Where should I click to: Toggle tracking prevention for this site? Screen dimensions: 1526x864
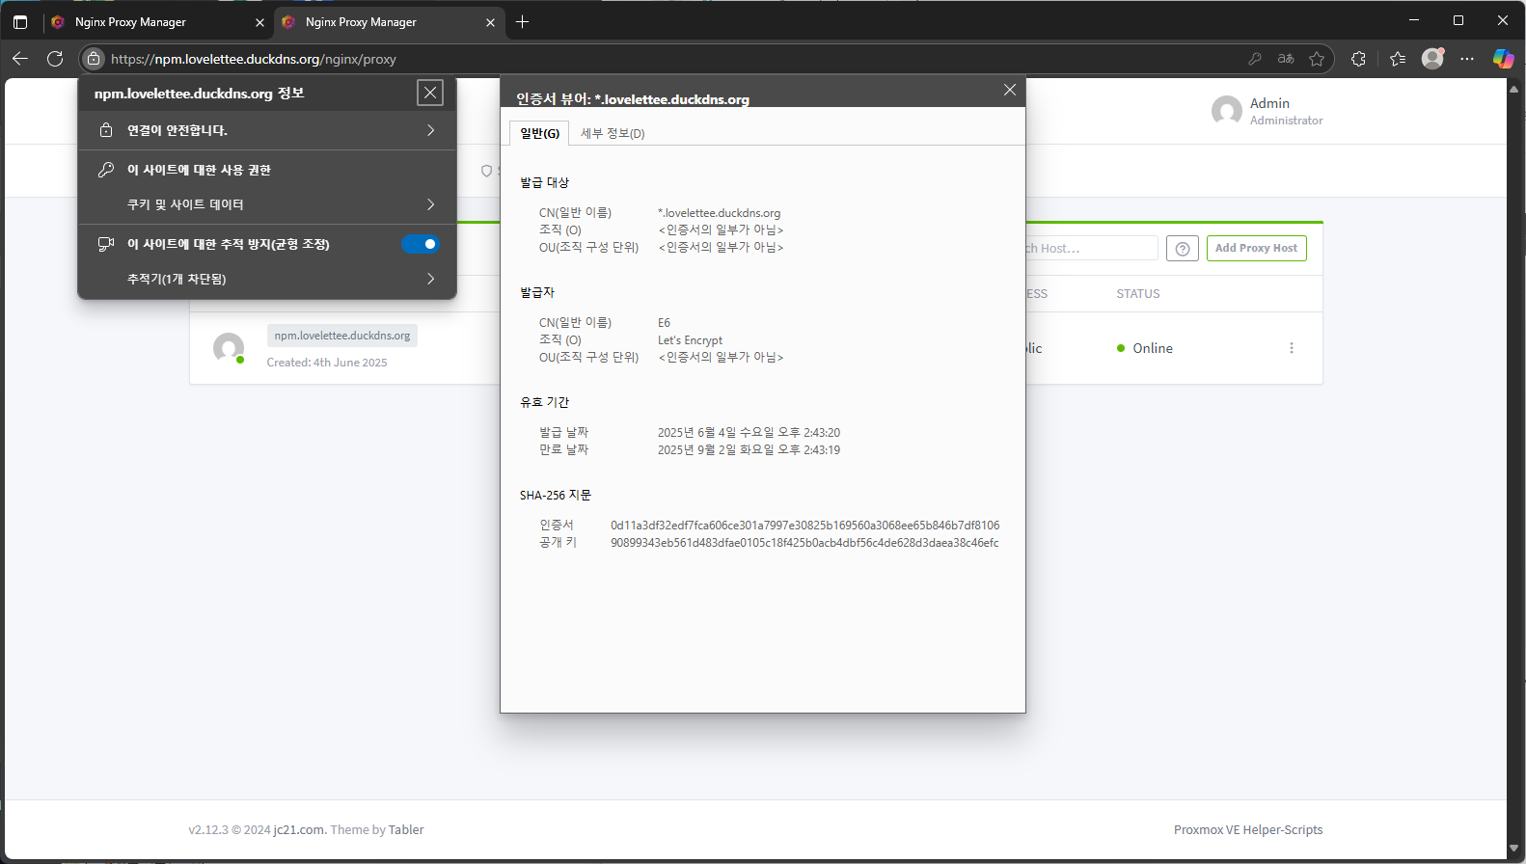coord(421,244)
